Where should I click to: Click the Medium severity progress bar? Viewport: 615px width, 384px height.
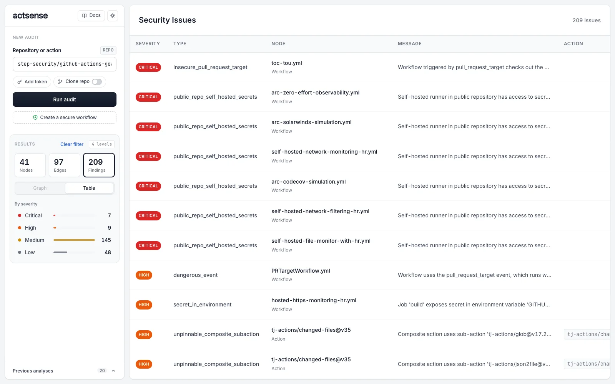coord(74,240)
